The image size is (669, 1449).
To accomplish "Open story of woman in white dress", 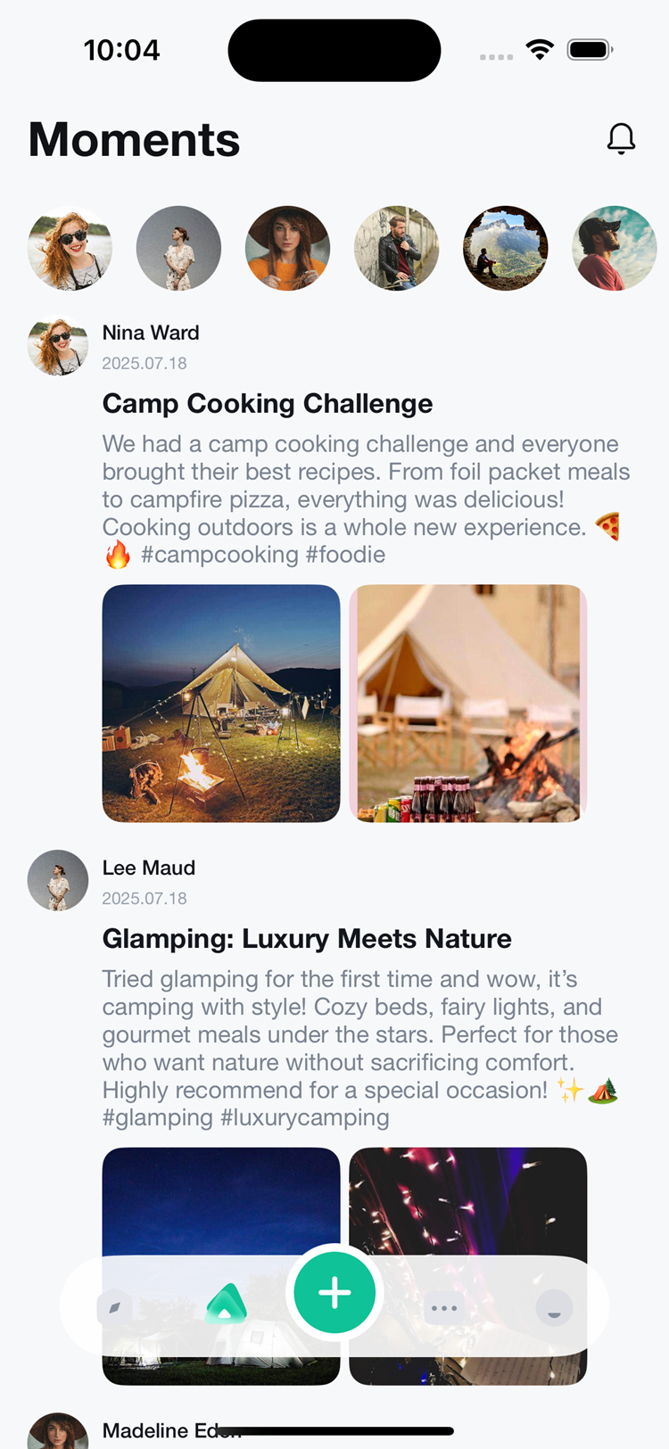I will click(x=178, y=249).
